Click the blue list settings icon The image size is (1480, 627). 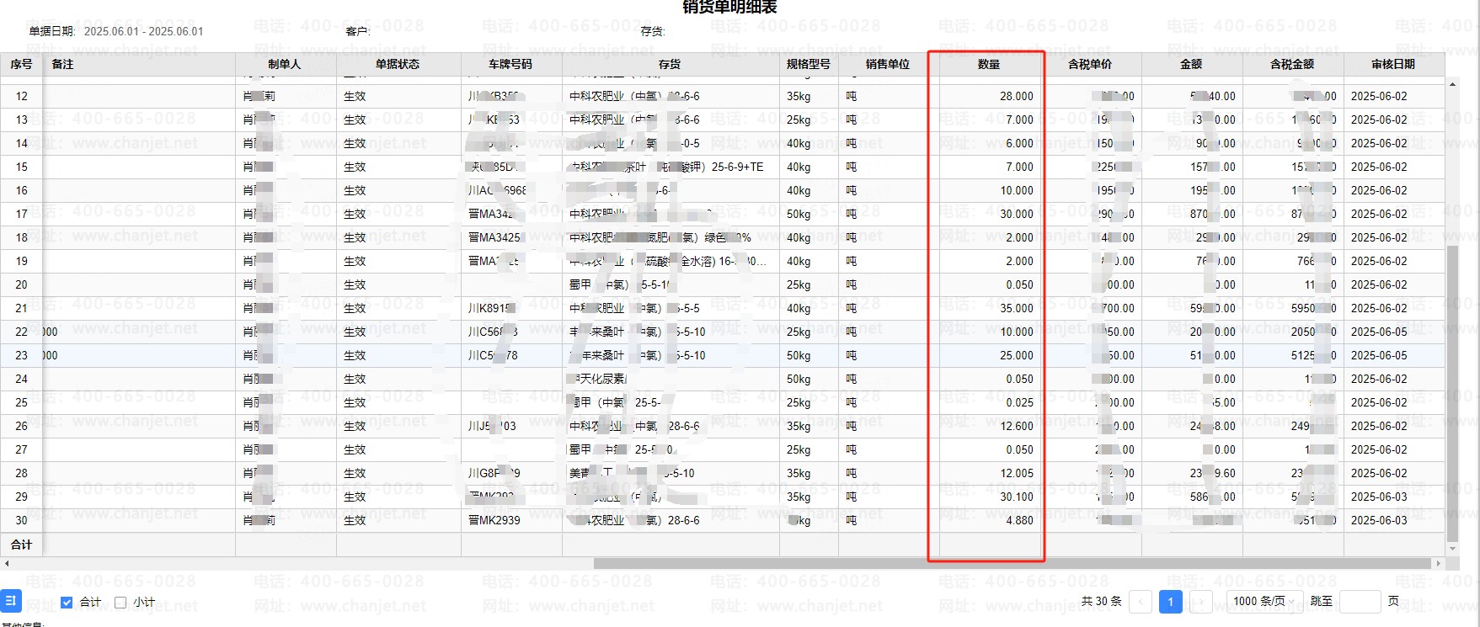tap(11, 601)
